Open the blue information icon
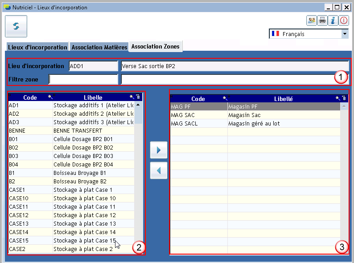Image resolution: width=354 pixels, height=263 pixels. click(333, 20)
